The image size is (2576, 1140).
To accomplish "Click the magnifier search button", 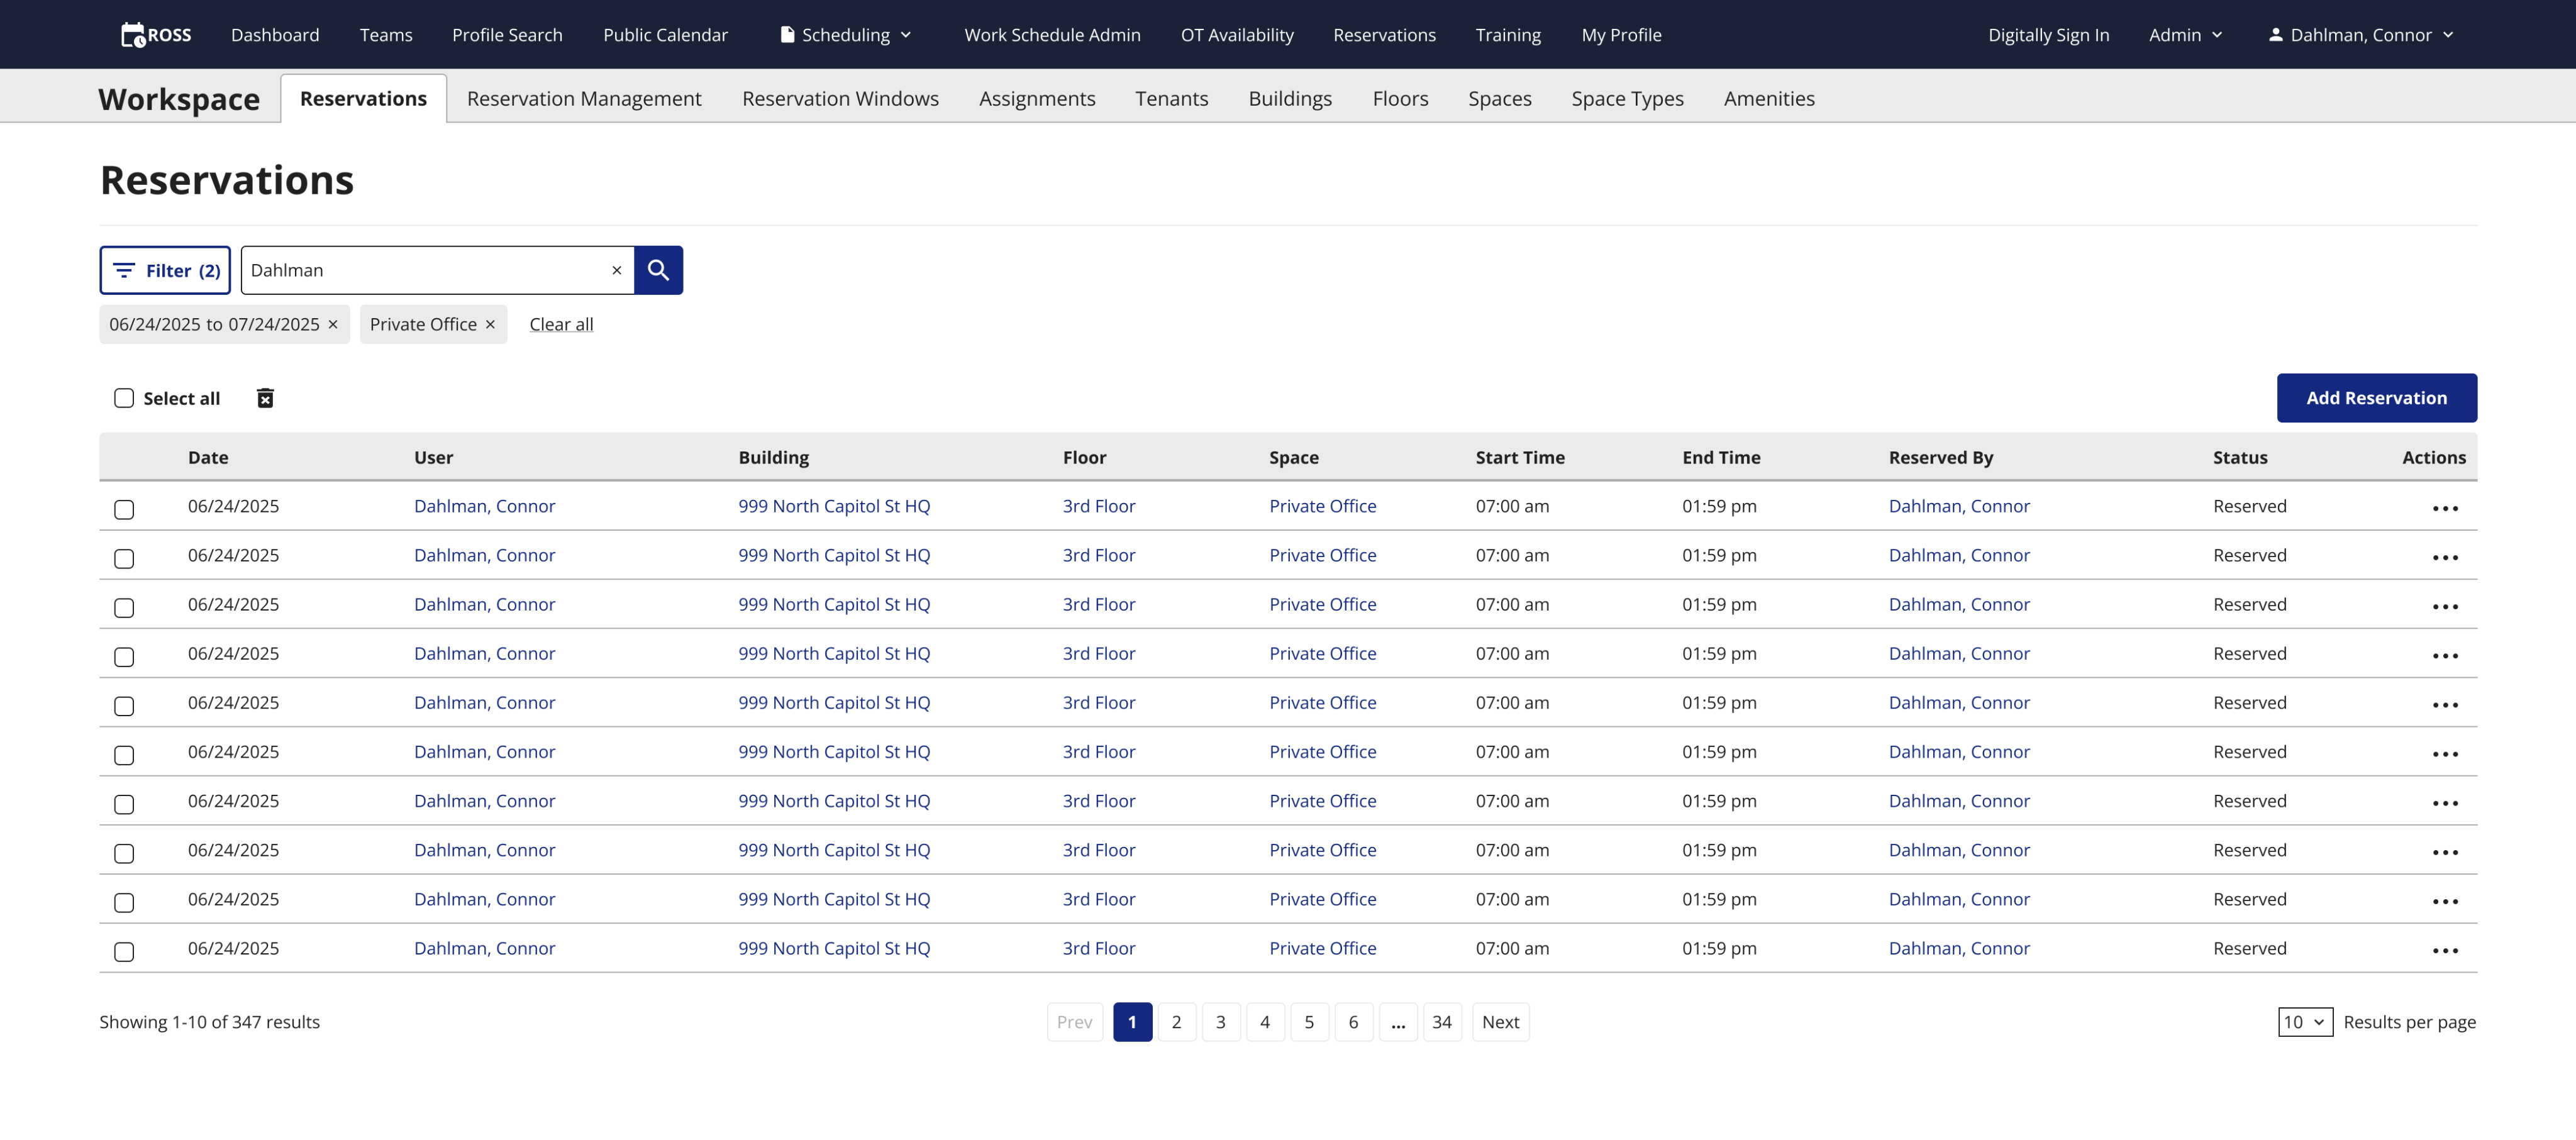I will 658,270.
